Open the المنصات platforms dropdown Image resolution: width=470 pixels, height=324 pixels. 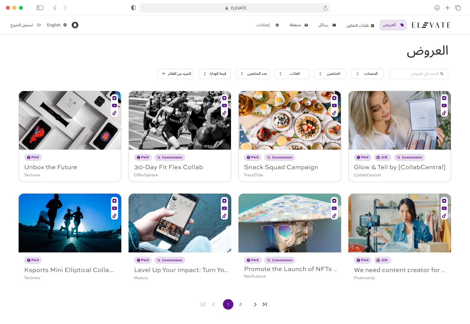(368, 74)
